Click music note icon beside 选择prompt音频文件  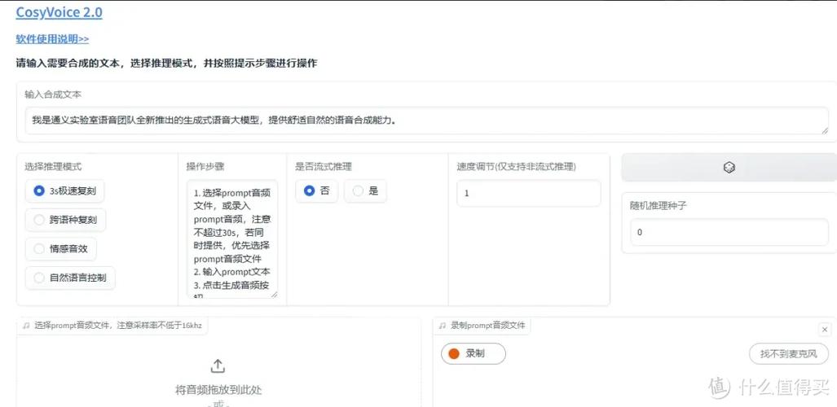click(x=26, y=326)
